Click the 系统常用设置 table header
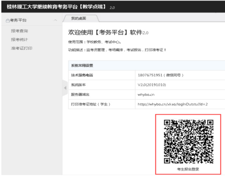Image resolution: width=225 pixels, height=176 pixels. pyautogui.click(x=147, y=66)
